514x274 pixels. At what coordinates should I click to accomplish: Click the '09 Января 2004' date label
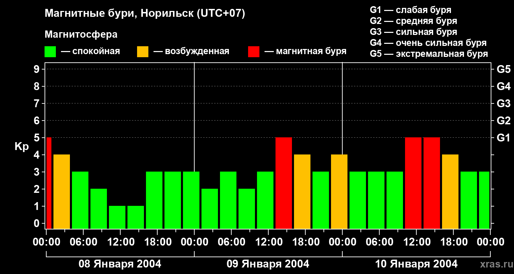coord(268,264)
